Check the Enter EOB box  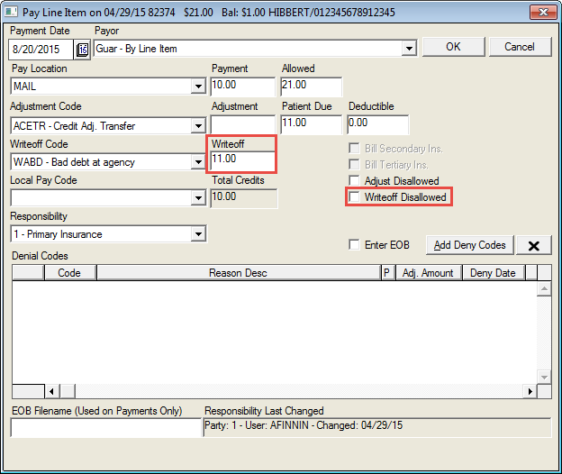(356, 245)
